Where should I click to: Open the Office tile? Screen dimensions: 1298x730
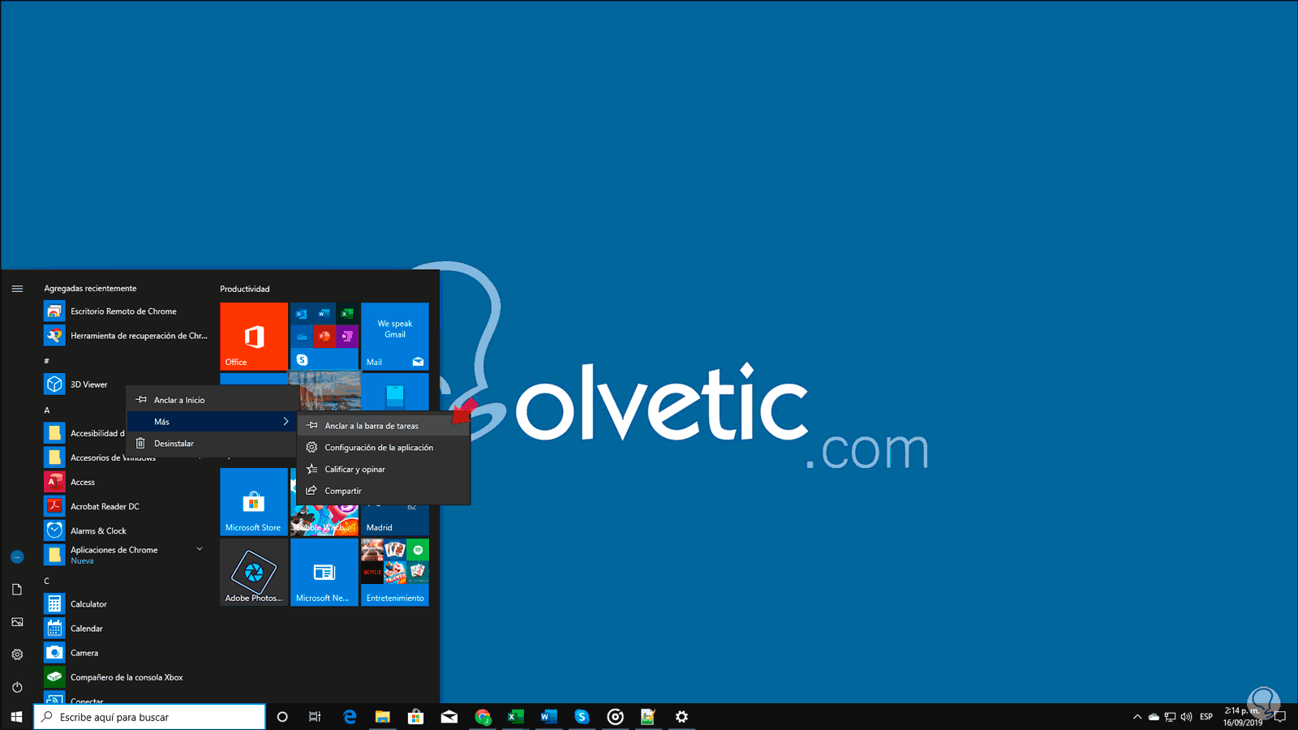pos(254,337)
